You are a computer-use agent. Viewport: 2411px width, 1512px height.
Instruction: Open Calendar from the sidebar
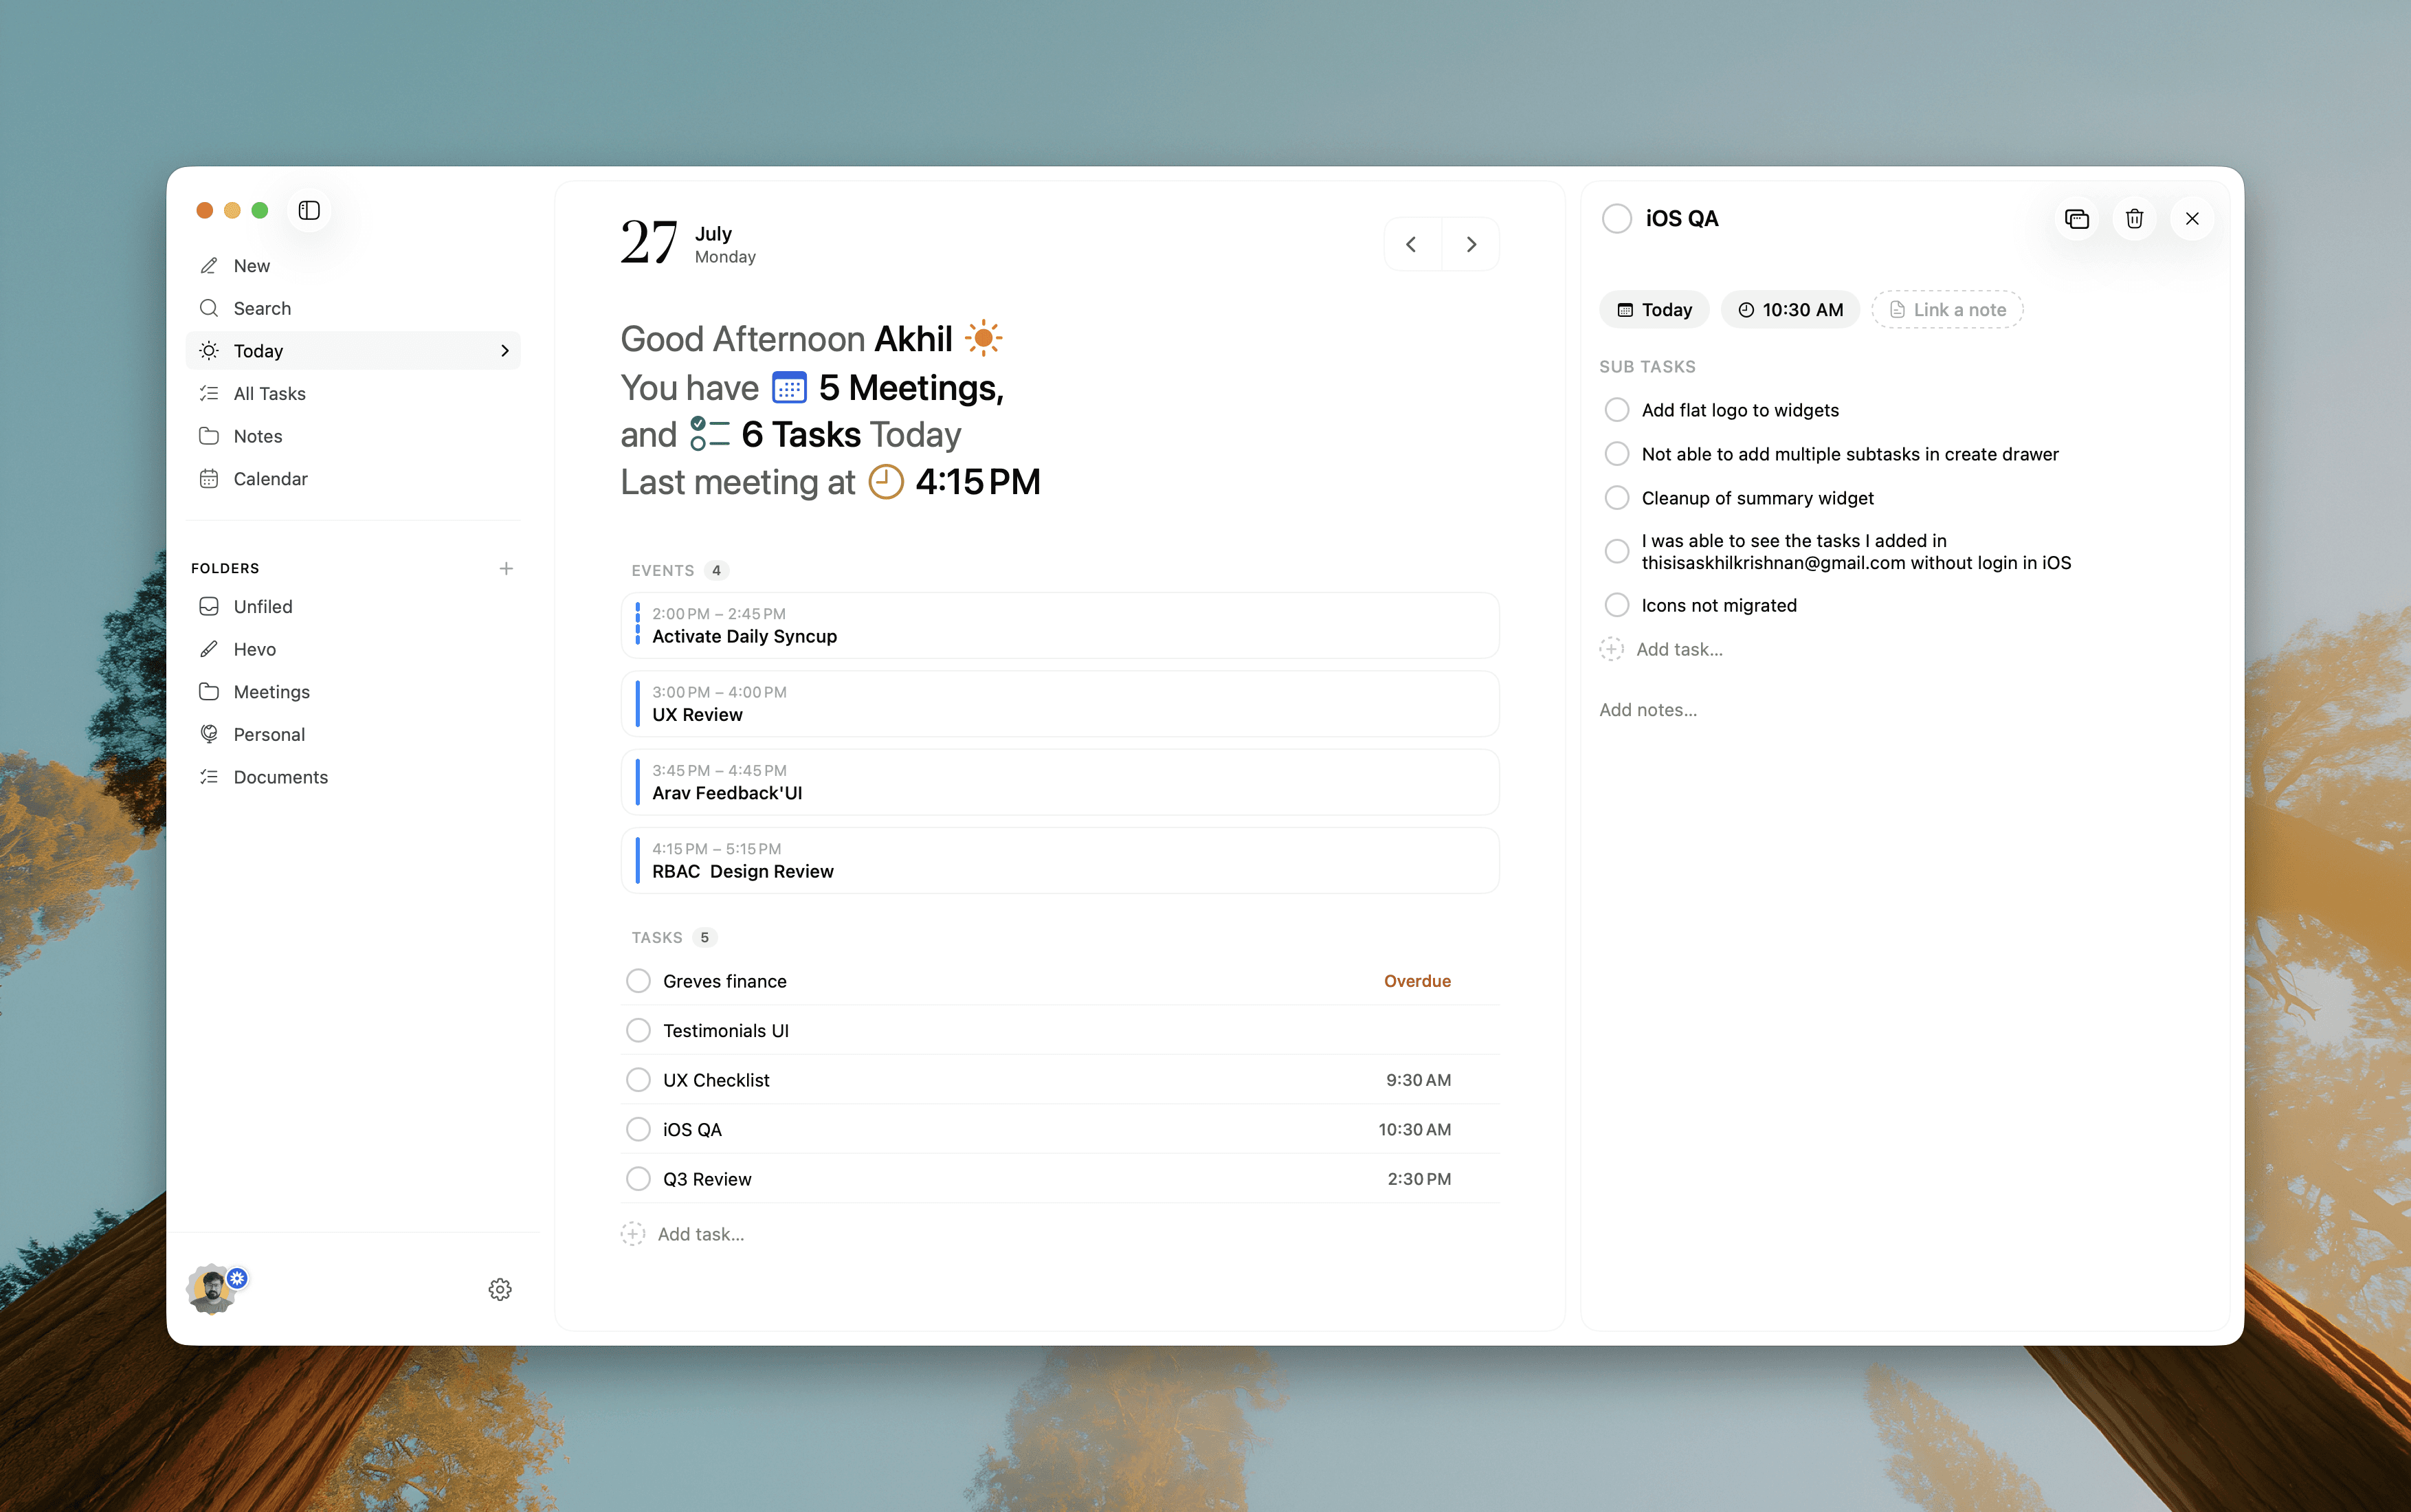point(353,479)
